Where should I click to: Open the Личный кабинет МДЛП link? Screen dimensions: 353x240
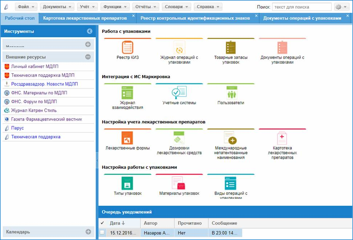pos(34,66)
